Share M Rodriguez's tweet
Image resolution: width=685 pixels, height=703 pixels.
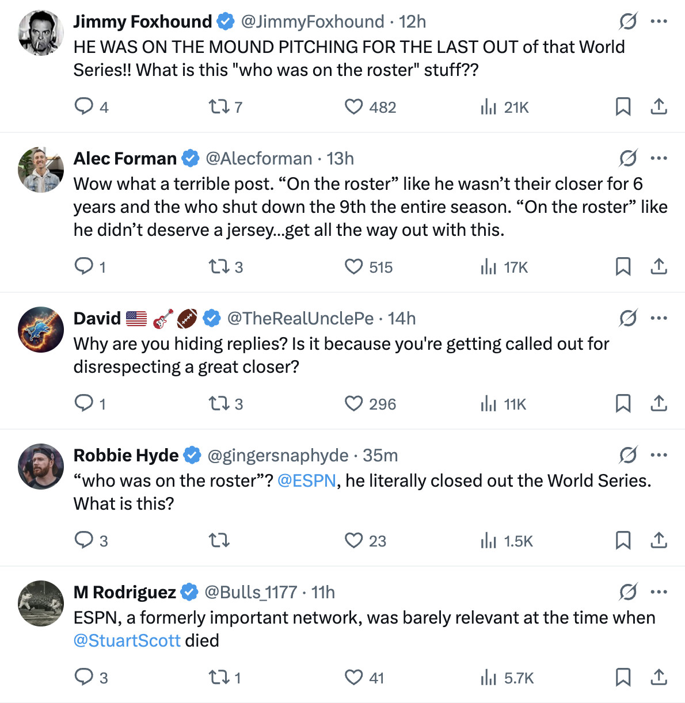pyautogui.click(x=659, y=677)
